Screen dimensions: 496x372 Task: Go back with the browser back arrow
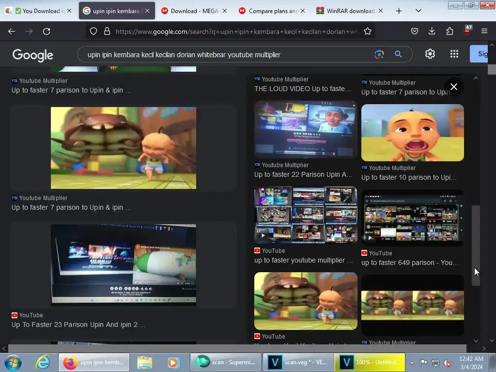(x=12, y=31)
